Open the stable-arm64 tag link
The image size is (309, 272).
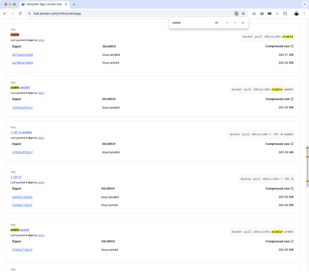(20, 230)
